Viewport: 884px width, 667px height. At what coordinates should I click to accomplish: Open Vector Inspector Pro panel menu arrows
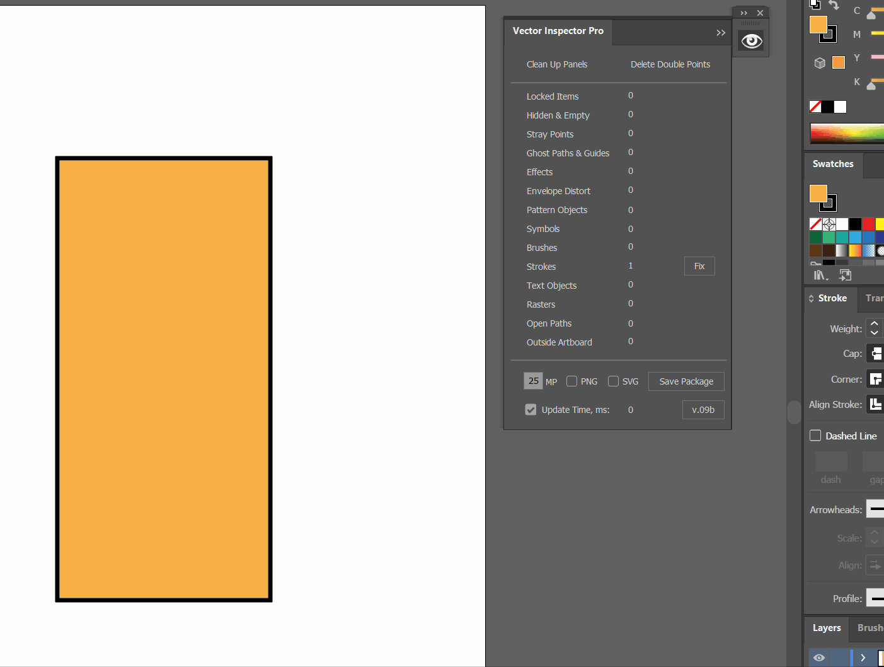(721, 33)
